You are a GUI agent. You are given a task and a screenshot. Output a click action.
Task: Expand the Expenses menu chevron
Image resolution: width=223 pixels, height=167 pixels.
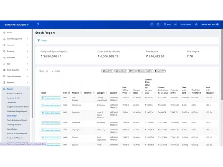point(28,82)
